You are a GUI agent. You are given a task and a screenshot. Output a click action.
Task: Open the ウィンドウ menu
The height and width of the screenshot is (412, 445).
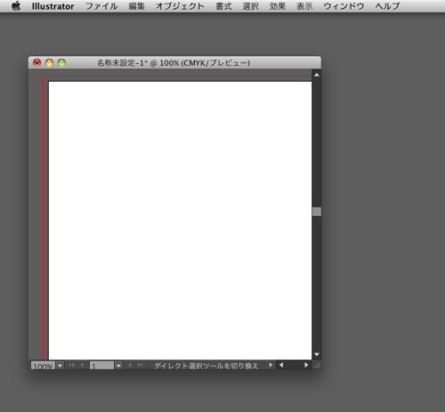pos(344,6)
